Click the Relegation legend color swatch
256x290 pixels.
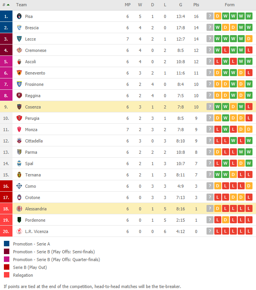pyautogui.click(x=7, y=275)
